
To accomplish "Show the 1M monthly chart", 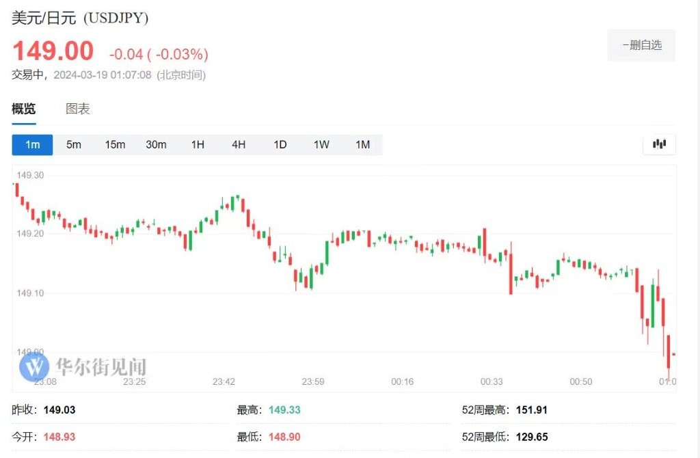I will [362, 144].
